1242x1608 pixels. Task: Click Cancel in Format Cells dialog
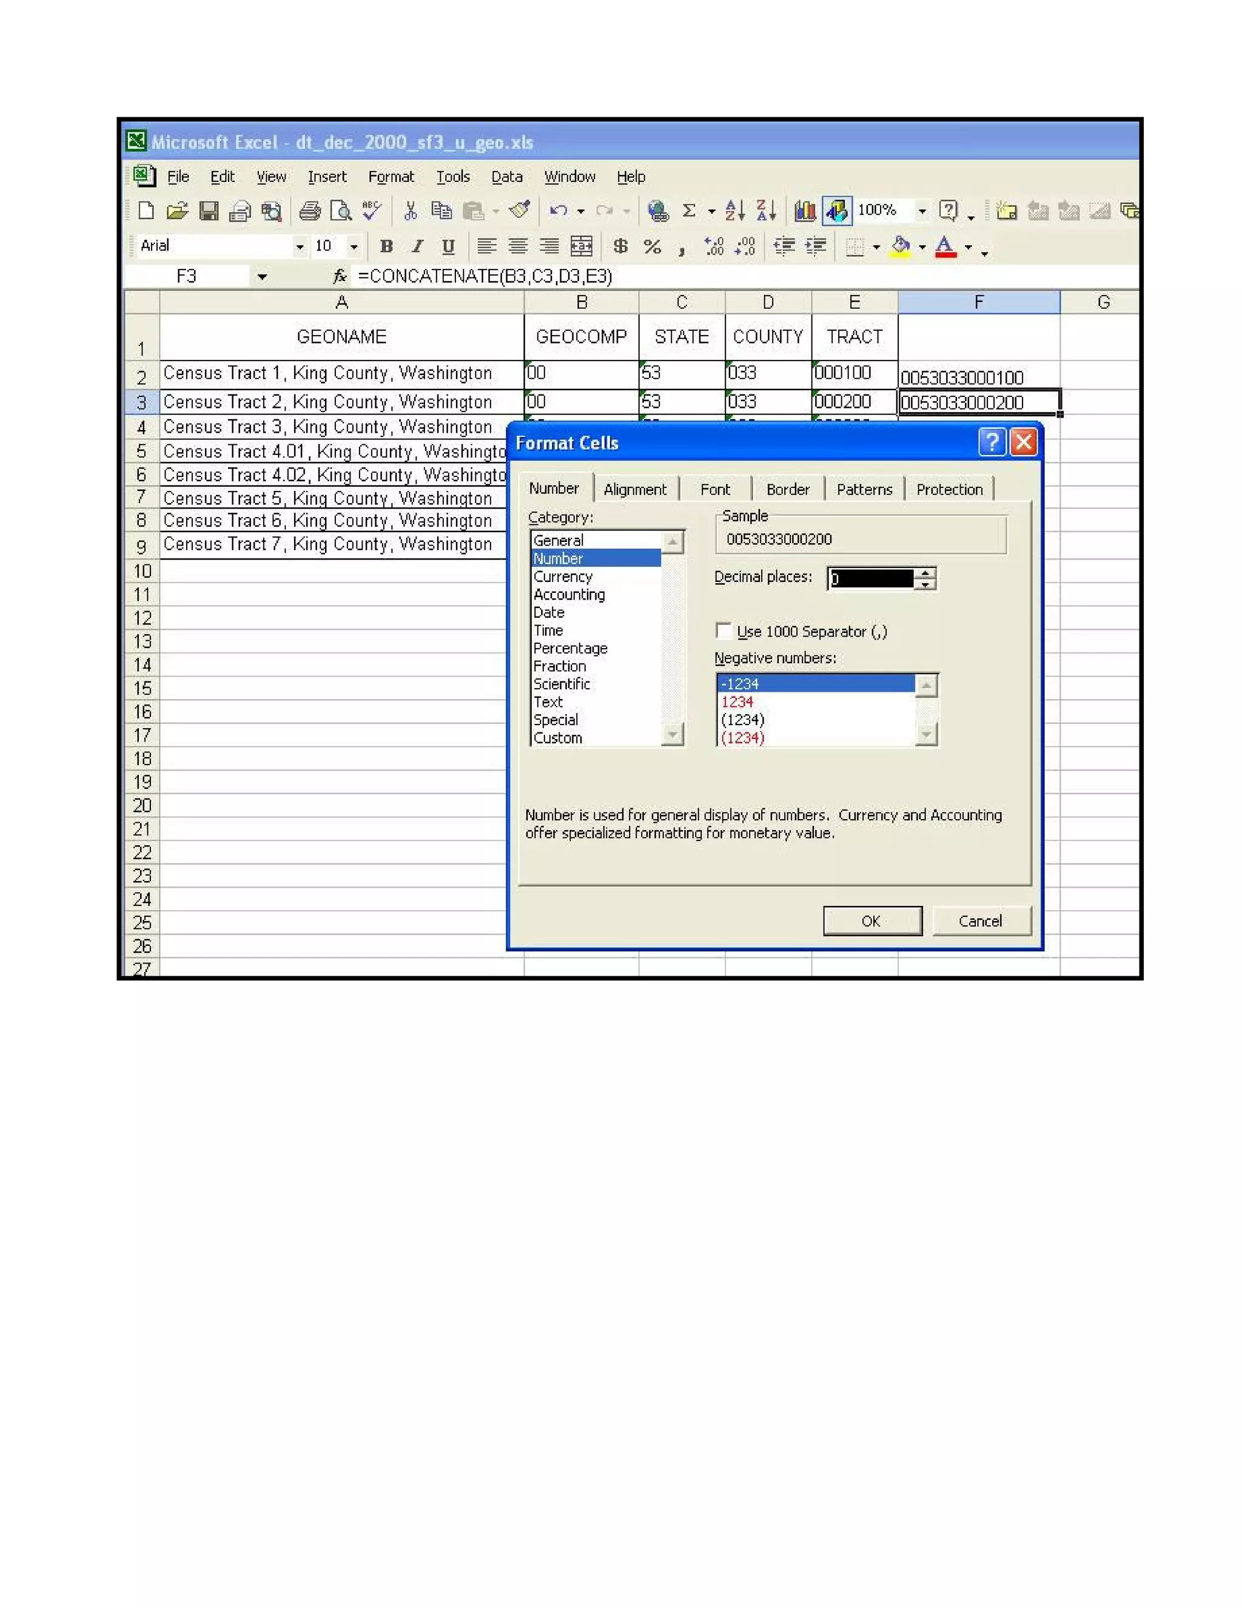click(981, 921)
